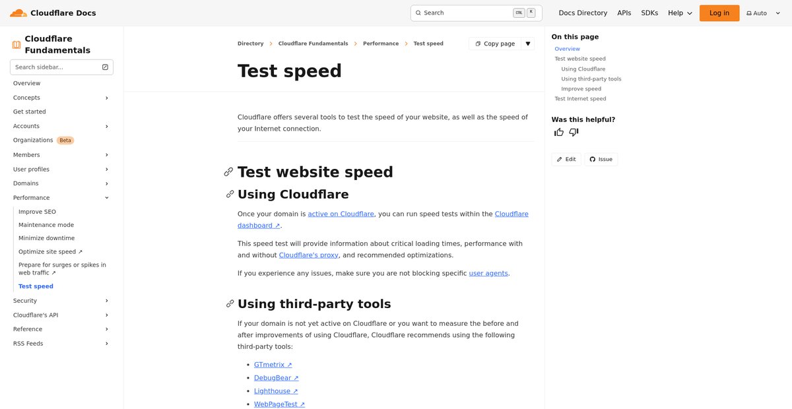Jump to Overview in On this page
The height and width of the screenshot is (409, 792).
click(568, 49)
